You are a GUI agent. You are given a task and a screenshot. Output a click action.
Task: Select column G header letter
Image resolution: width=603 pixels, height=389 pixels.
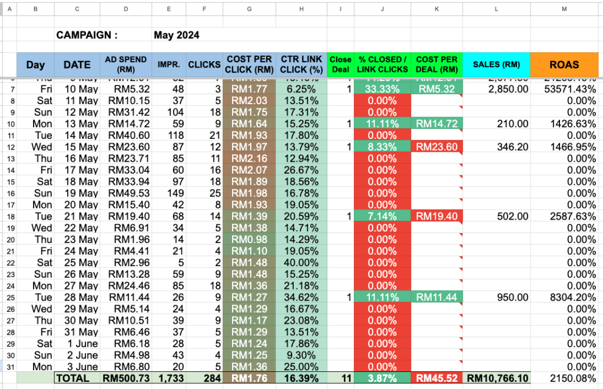(x=249, y=9)
